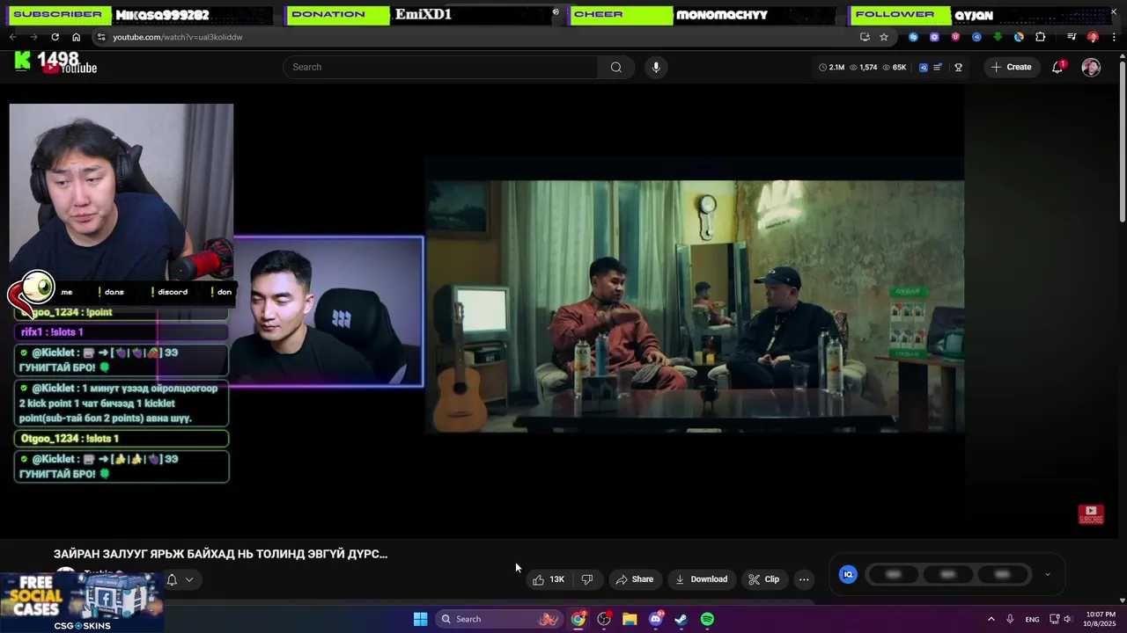
Task: Click the Create button
Action: point(1011,67)
